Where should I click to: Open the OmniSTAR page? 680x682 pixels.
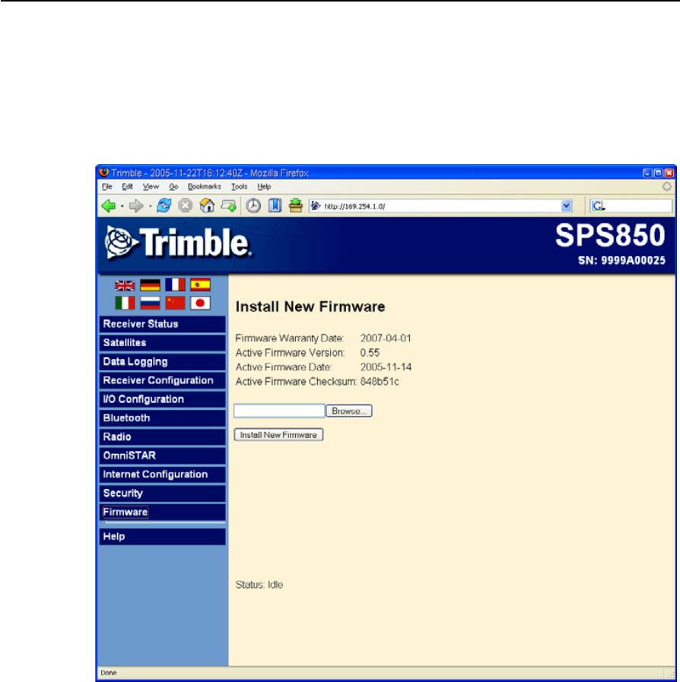pos(162,456)
